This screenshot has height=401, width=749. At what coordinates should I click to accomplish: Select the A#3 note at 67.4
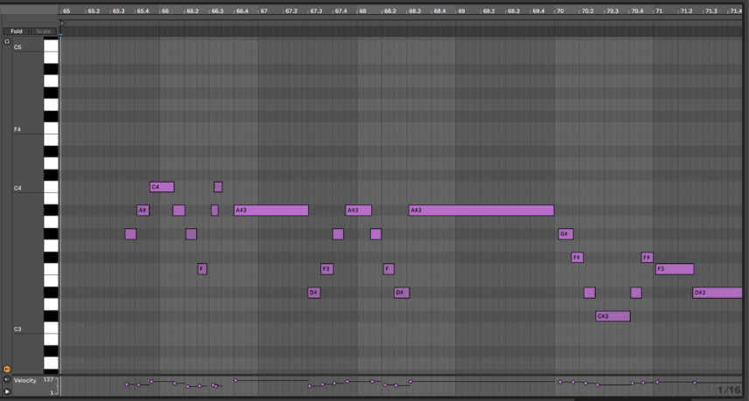[358, 211]
